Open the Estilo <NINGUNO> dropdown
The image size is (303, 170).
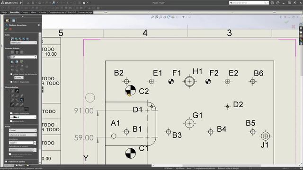pos(24,43)
